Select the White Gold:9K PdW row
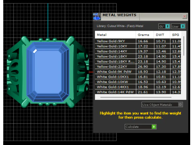 [x=138, y=72]
